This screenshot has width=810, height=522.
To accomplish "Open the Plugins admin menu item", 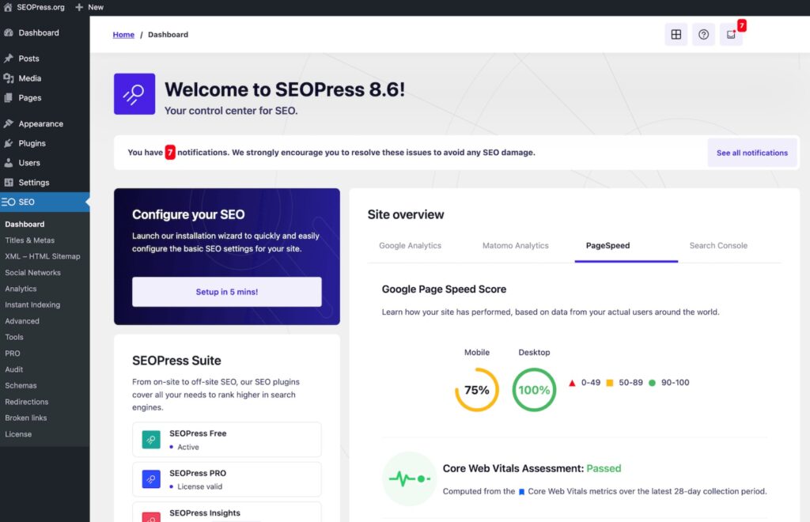I will point(32,143).
